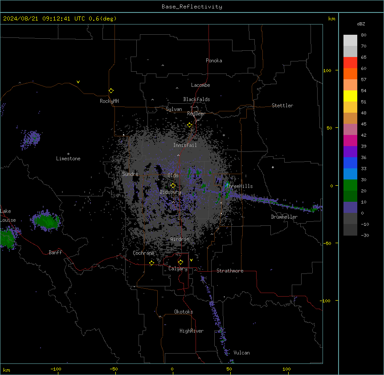This screenshot has height=375, width=384.
Task: Click the Sundre town label
Action: (130, 174)
